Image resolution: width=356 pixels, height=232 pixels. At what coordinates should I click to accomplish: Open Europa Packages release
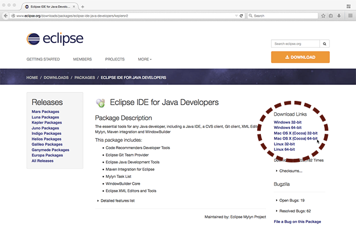pos(47,155)
